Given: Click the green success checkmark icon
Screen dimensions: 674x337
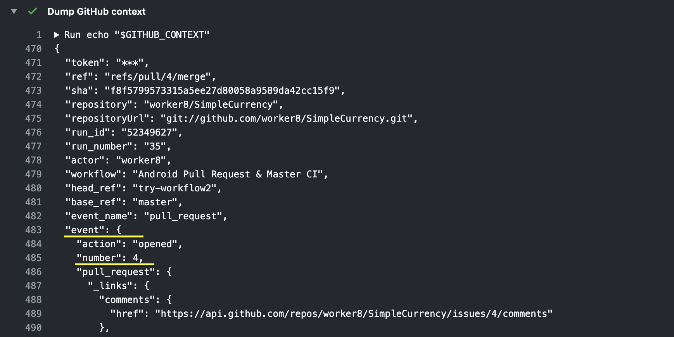Looking at the screenshot, I should pyautogui.click(x=33, y=11).
